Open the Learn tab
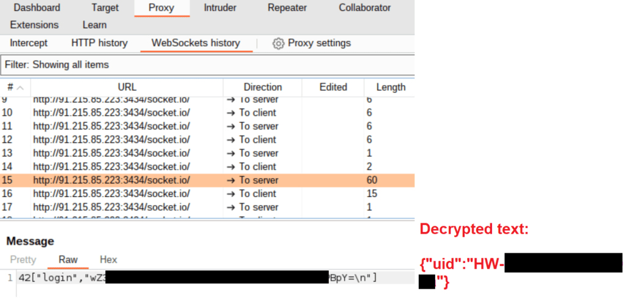This screenshot has height=301, width=626. [x=95, y=25]
